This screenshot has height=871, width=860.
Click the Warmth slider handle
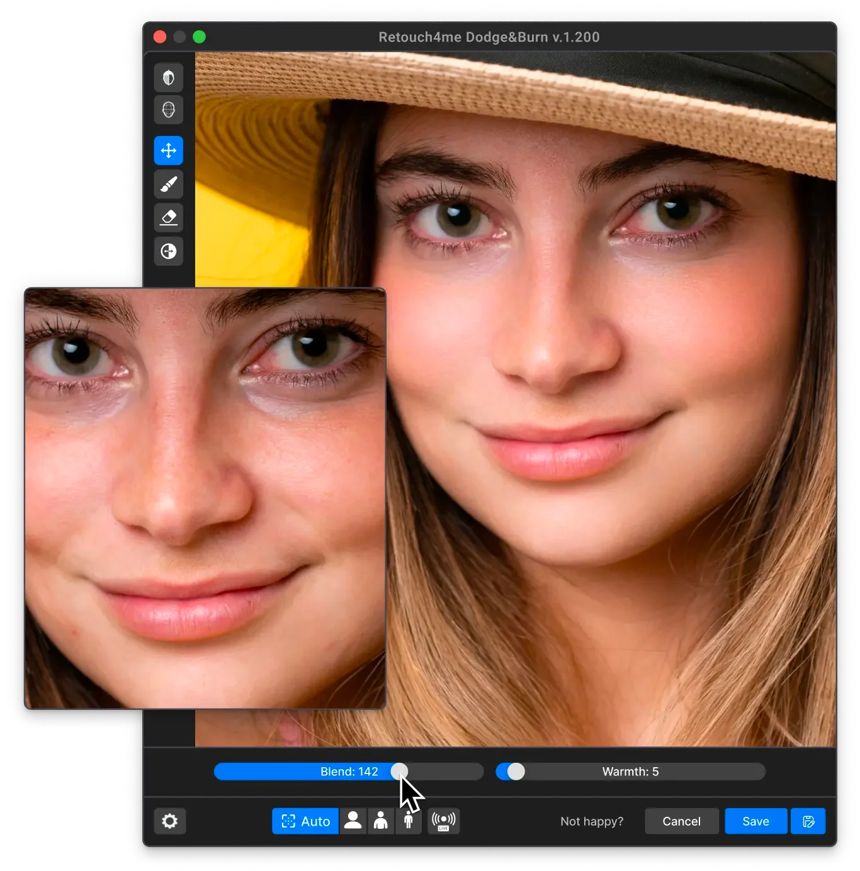[516, 772]
